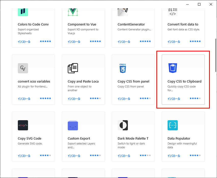The image size is (217, 178).
Task: Click the star rating of Copy CSS to Clipboard
Action: point(195,98)
